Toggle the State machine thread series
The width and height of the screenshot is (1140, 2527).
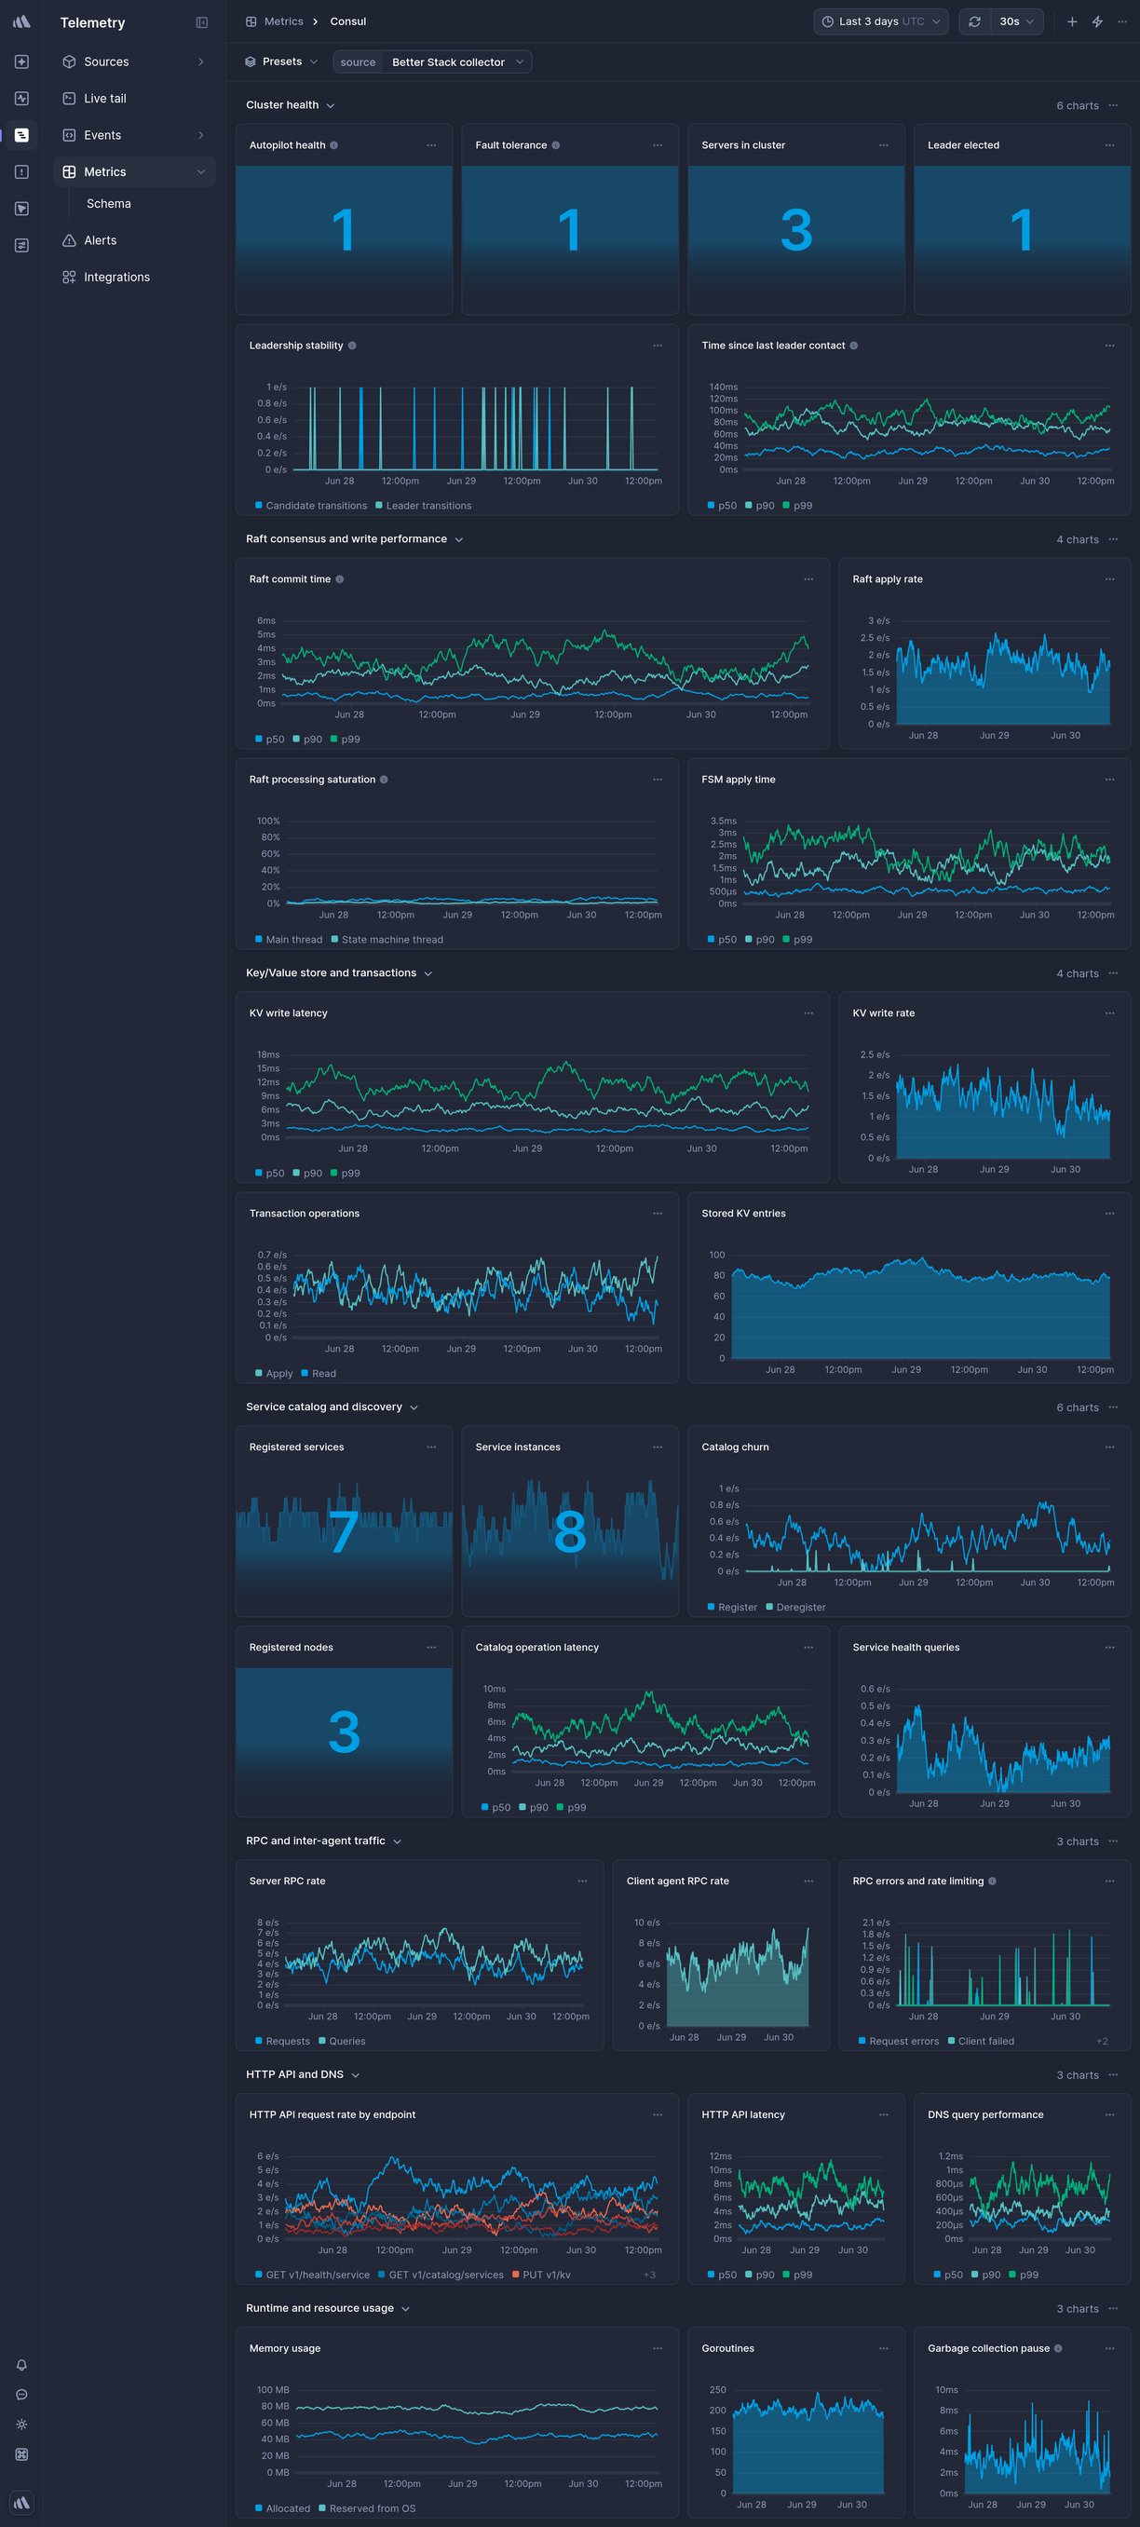(387, 940)
